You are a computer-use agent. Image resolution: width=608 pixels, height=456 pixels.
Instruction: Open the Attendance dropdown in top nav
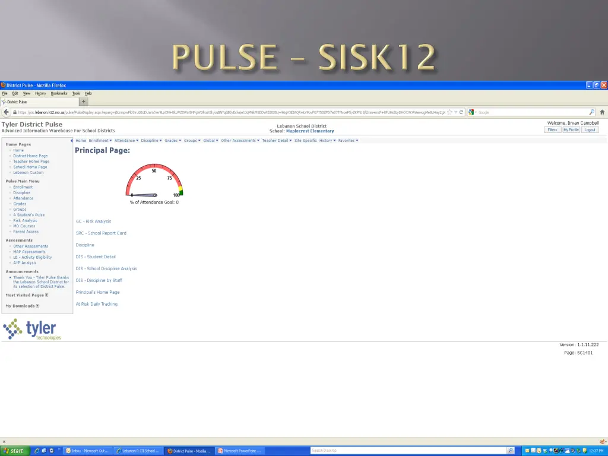pyautogui.click(x=126, y=140)
